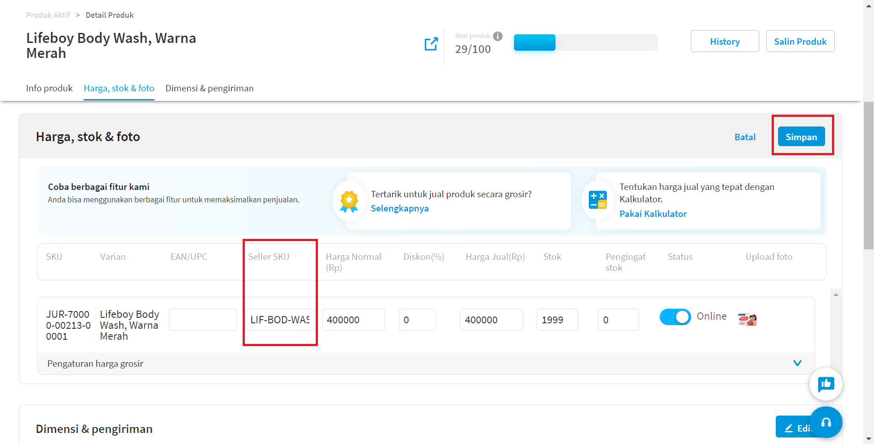Click the Pengingat stok input field
Screen dimensions: 874x448
pos(619,320)
